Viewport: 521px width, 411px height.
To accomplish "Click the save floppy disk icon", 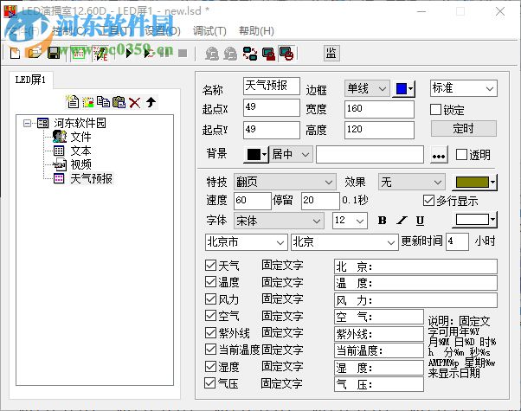I will pos(54,54).
